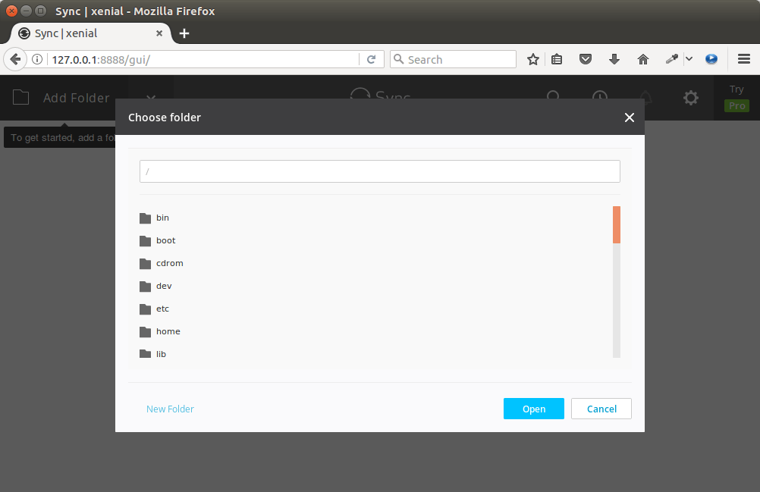This screenshot has height=492, width=760.
Task: Click the eyedropper tool icon
Action: 671,59
